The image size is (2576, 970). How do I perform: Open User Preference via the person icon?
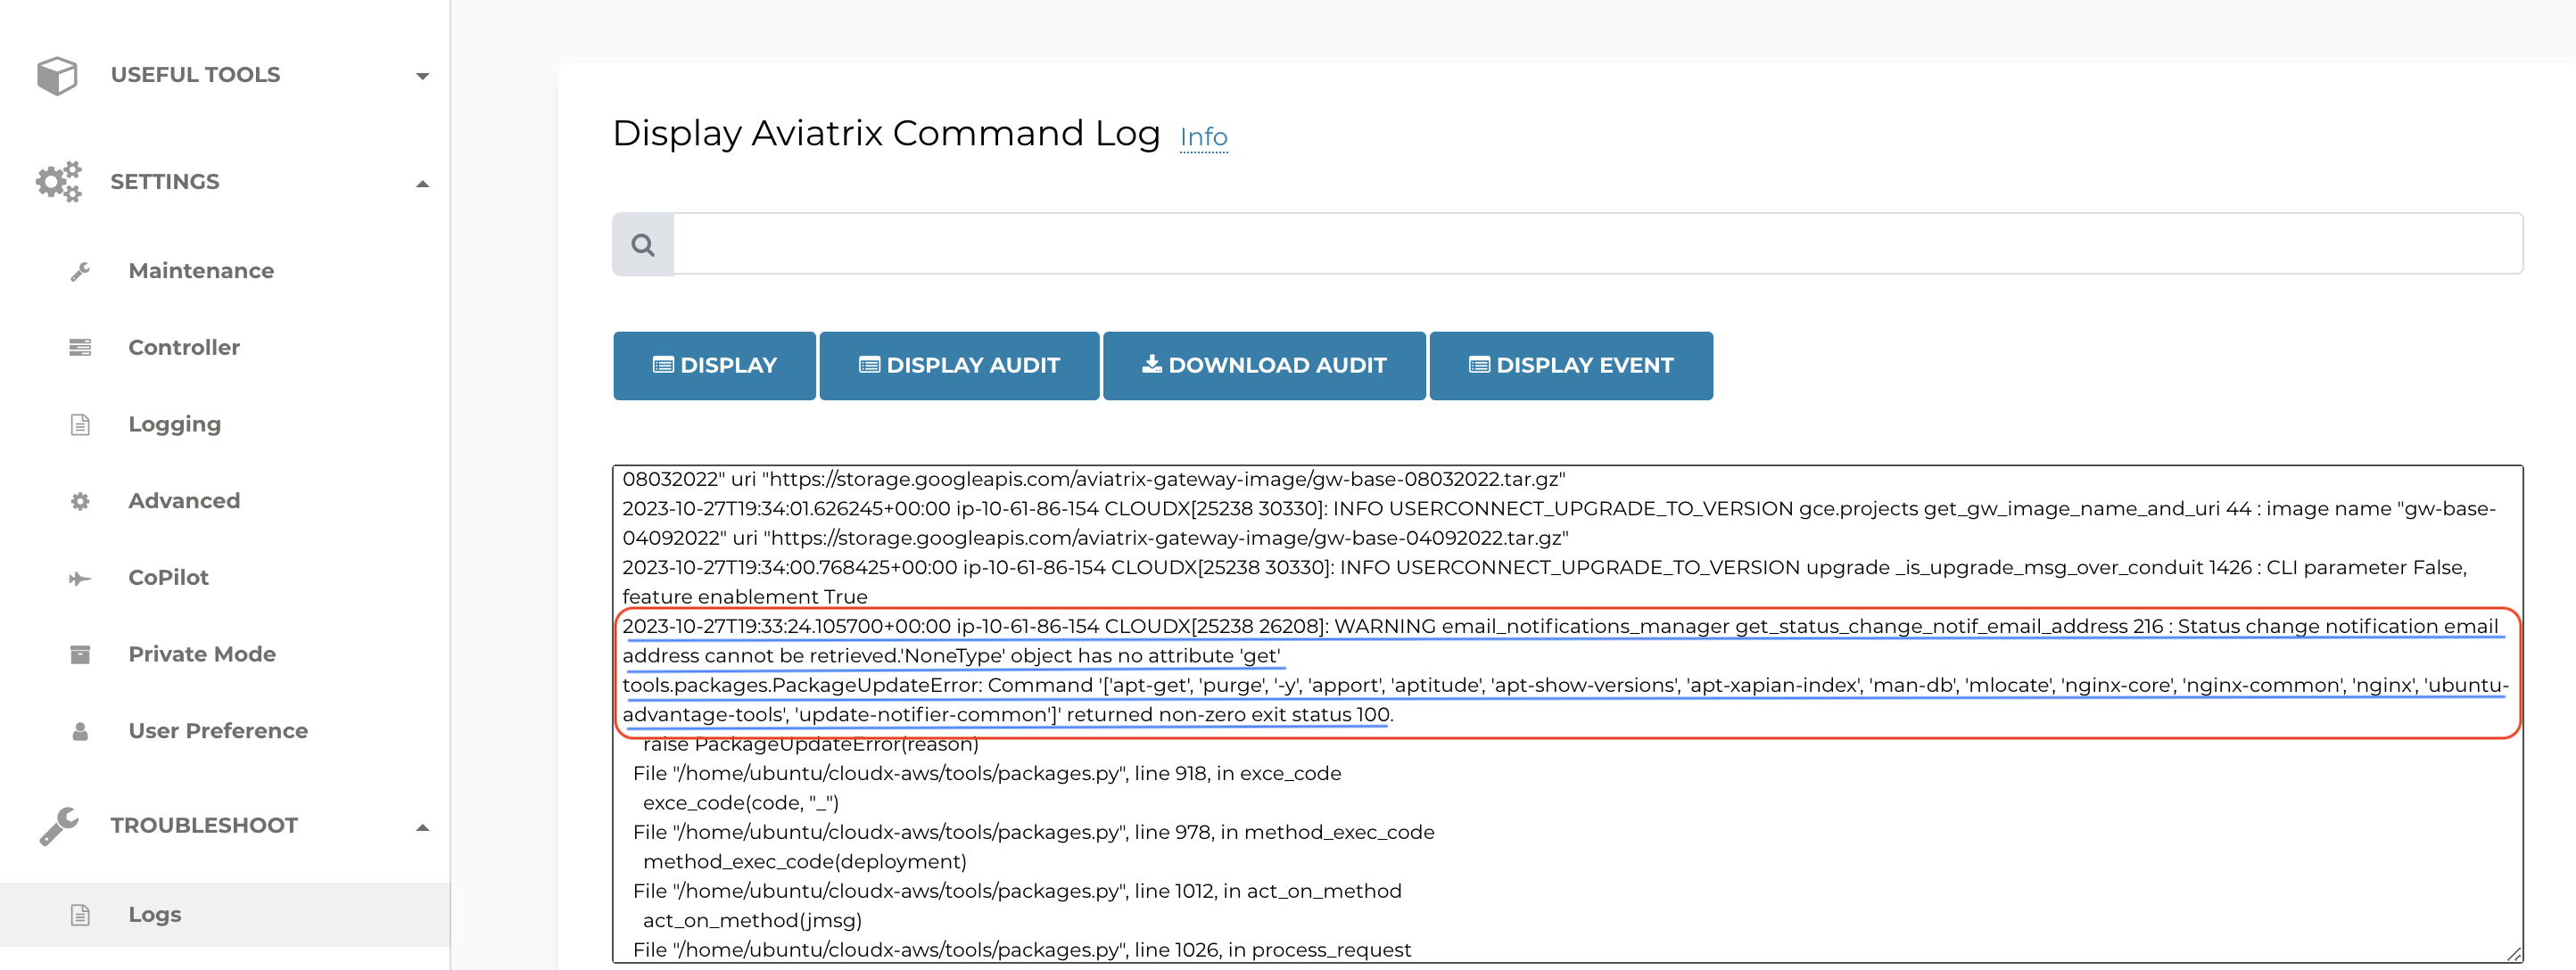(81, 730)
